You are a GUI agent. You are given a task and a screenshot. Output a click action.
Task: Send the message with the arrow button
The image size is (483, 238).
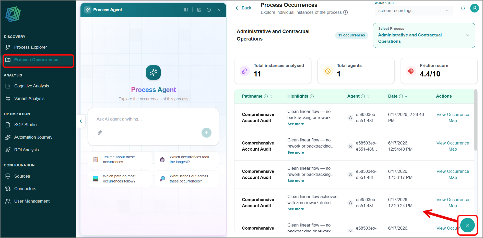point(206,133)
